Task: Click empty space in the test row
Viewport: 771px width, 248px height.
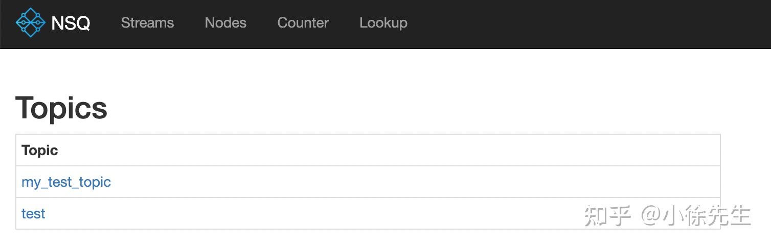Action: point(307,214)
